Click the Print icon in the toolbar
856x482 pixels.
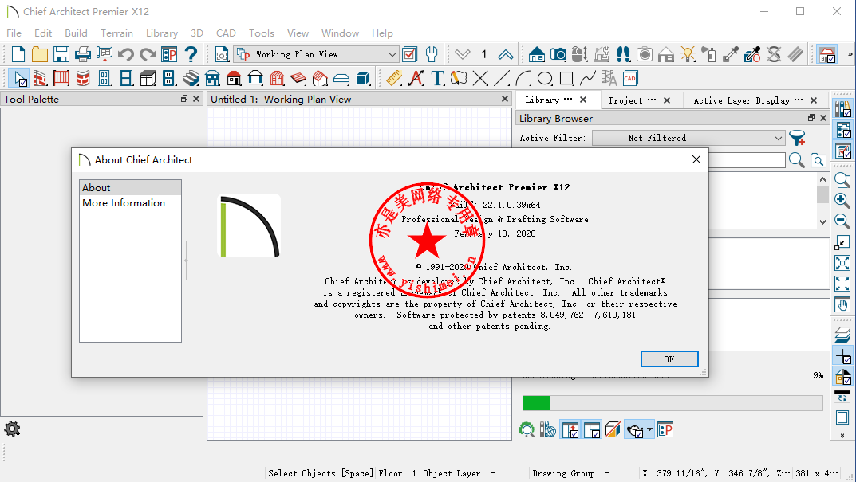(82, 54)
